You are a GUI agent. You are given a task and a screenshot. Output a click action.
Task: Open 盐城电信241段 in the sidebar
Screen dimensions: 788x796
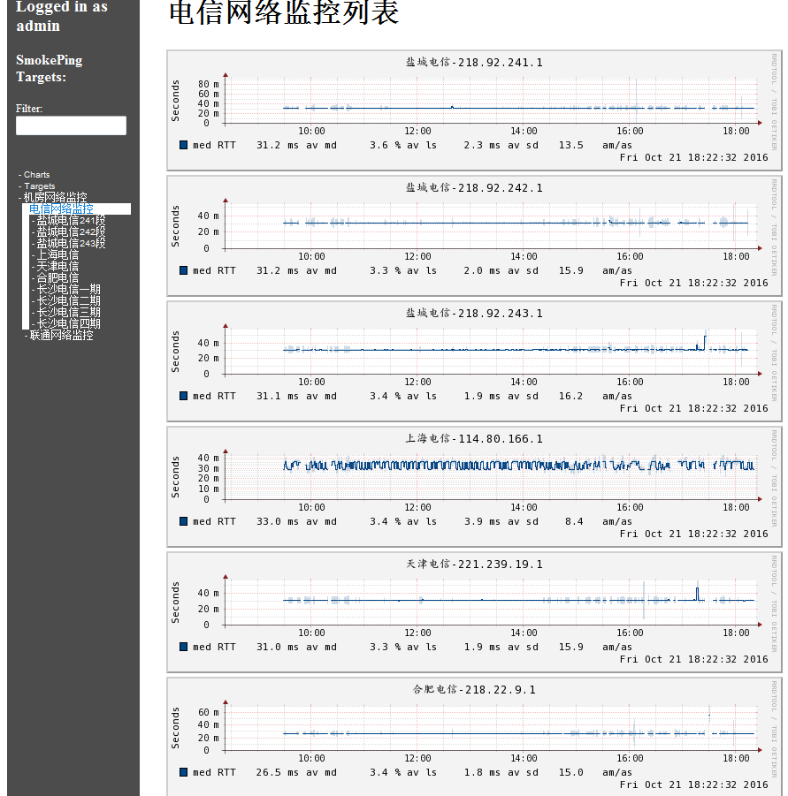point(71,220)
